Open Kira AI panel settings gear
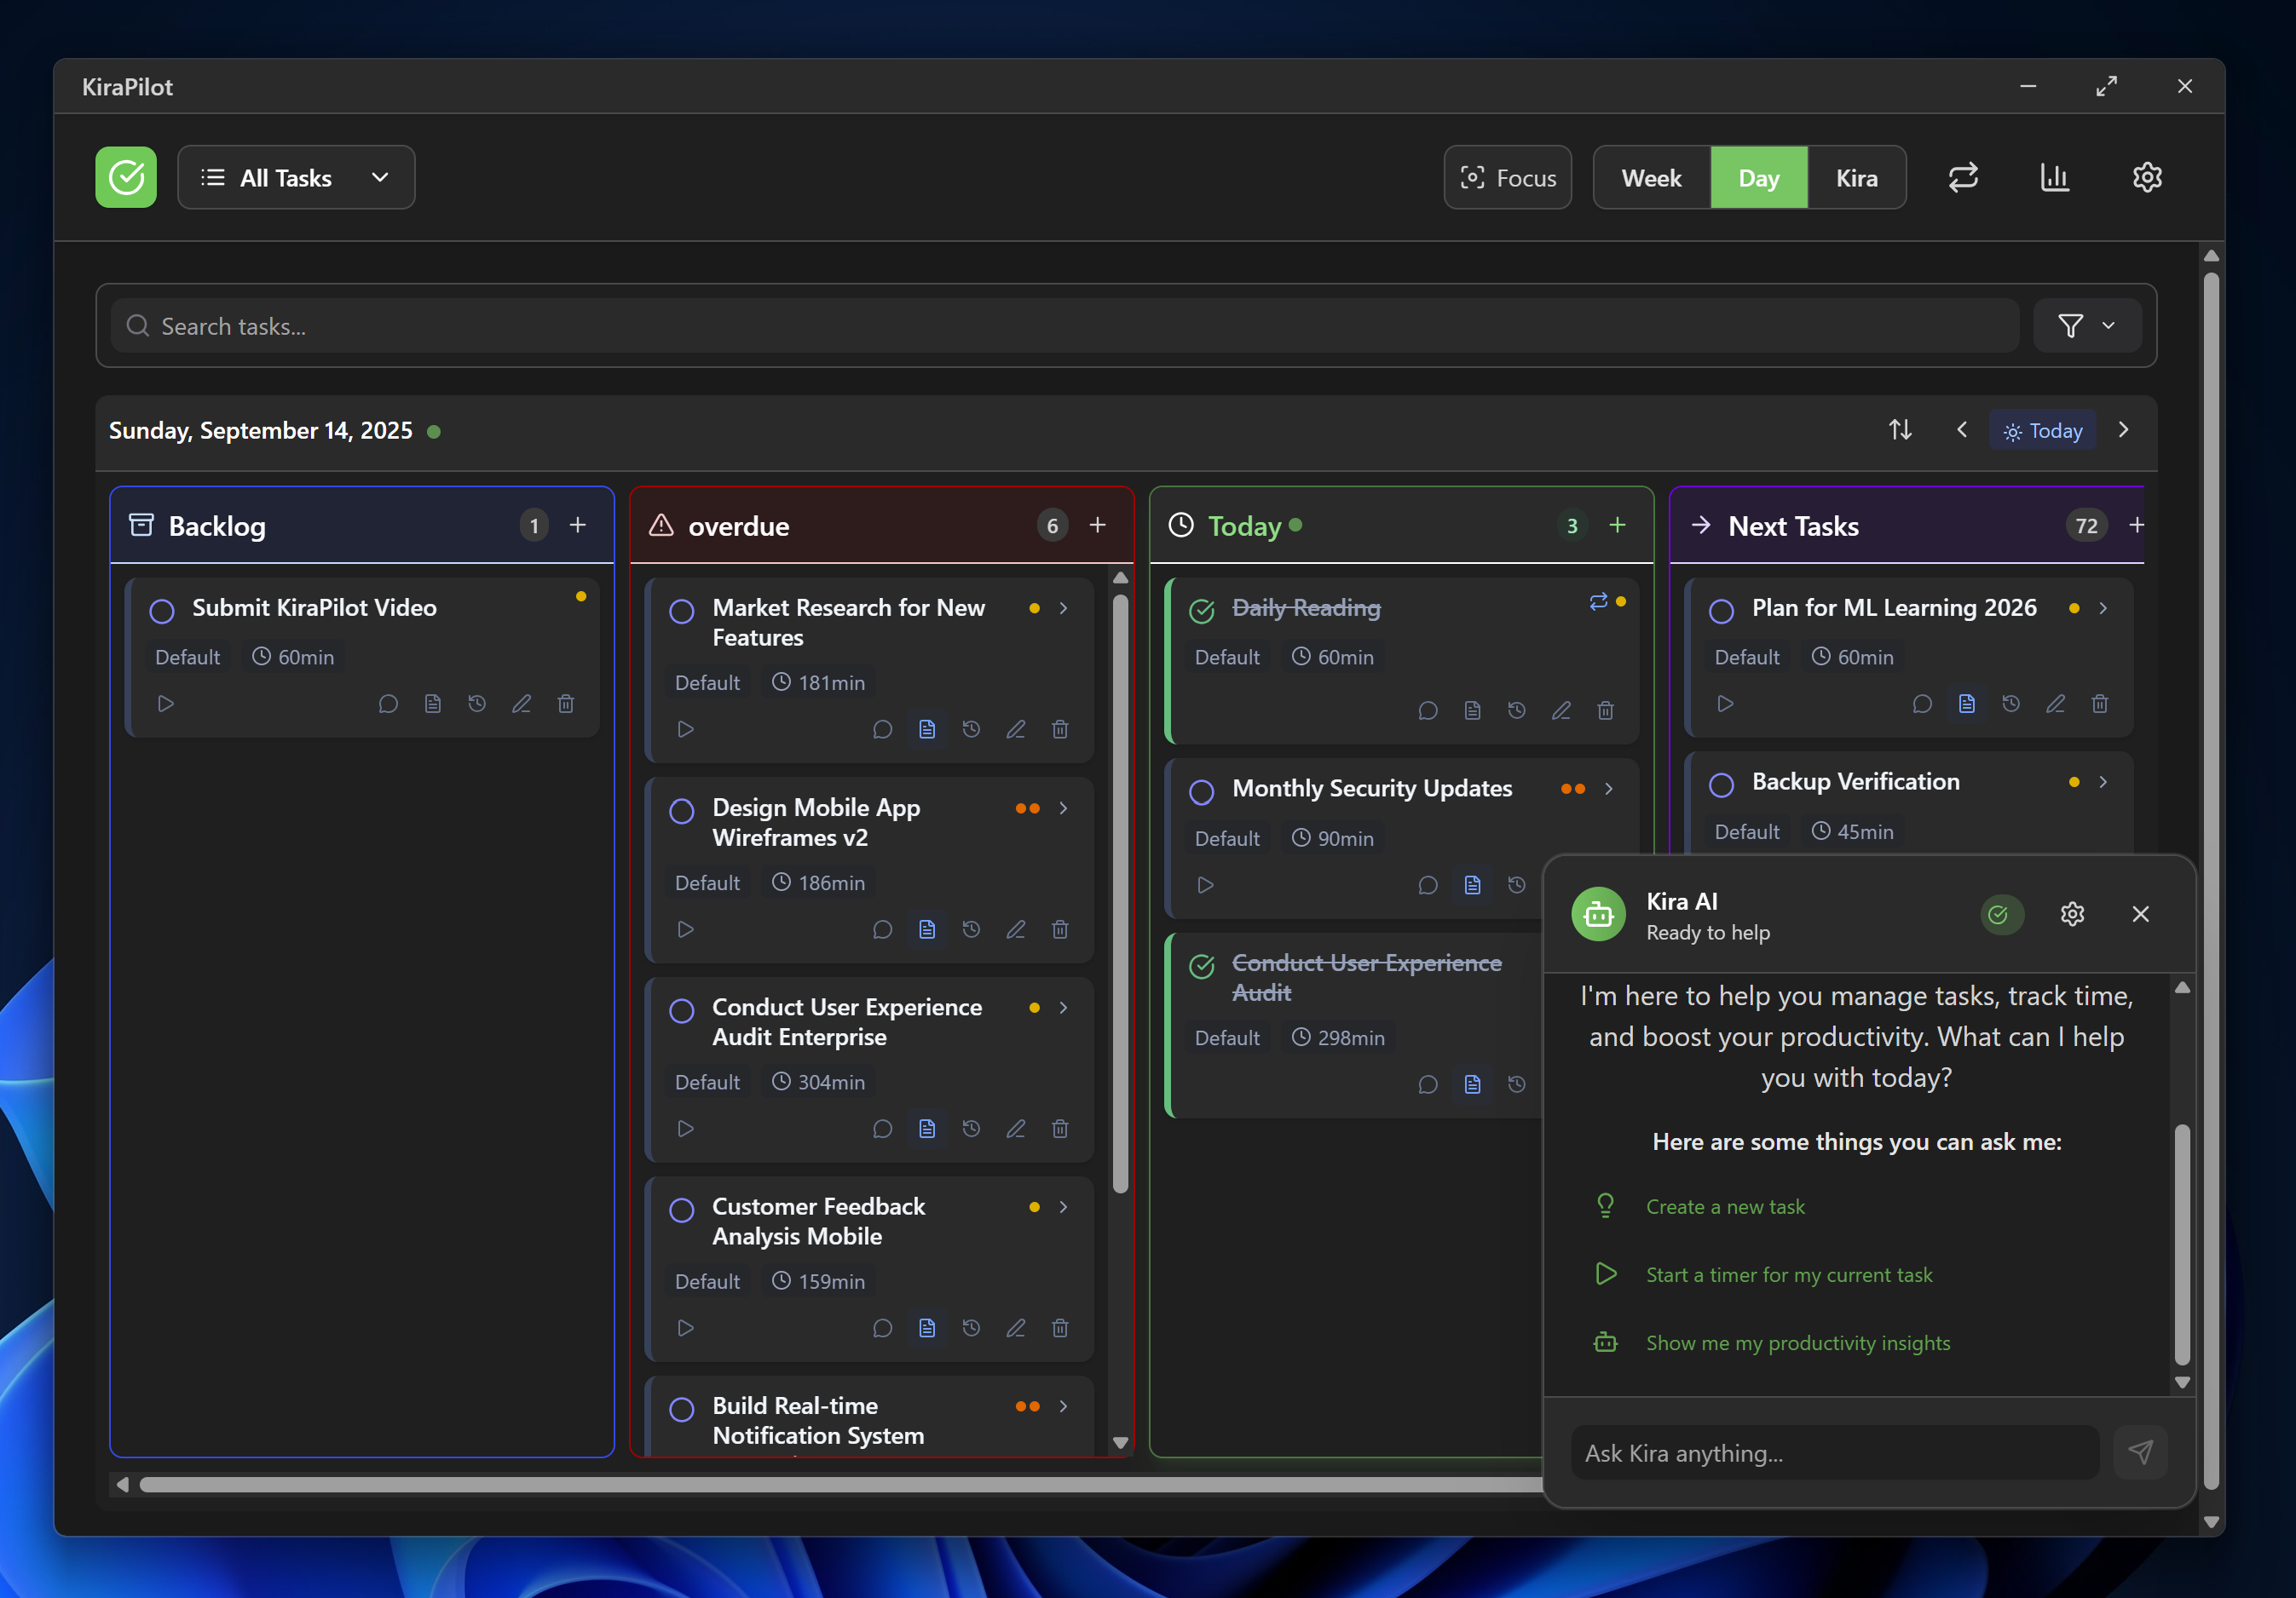Viewport: 2296px width, 1598px height. [x=2072, y=915]
